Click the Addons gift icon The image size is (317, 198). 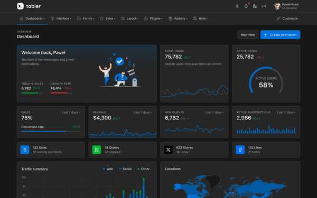coord(171,18)
